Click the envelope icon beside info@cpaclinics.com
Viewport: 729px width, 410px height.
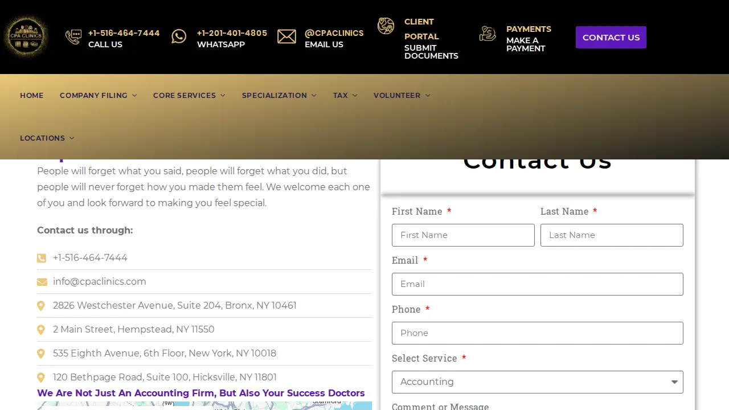(42, 282)
